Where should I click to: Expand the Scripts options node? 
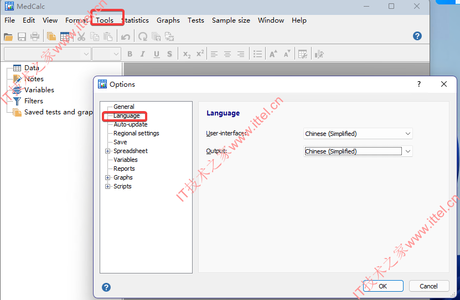108,186
